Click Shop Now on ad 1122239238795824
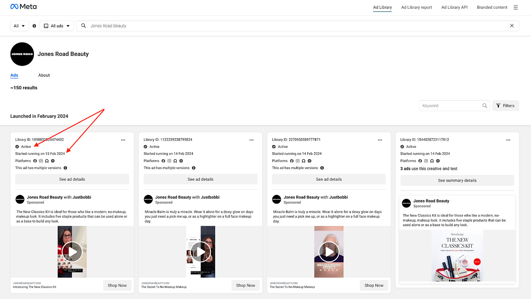531x299 pixels. (x=246, y=286)
